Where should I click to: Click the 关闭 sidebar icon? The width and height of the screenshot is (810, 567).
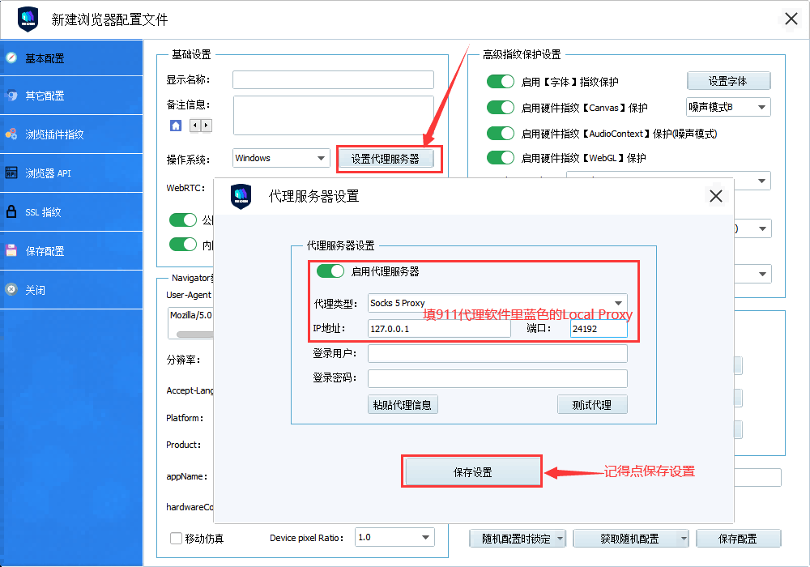11,289
